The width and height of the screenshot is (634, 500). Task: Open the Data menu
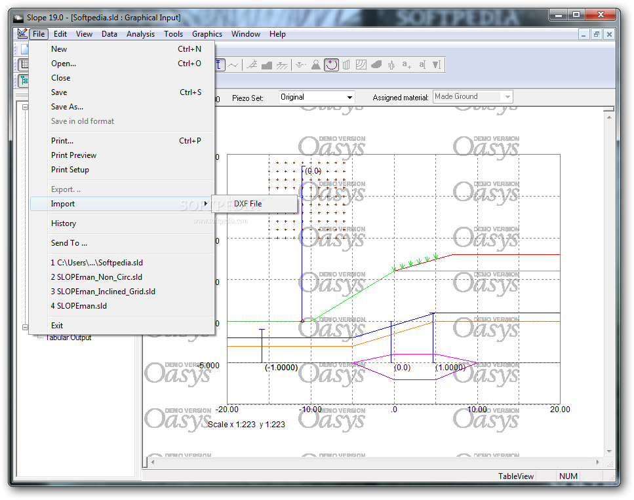(x=109, y=34)
